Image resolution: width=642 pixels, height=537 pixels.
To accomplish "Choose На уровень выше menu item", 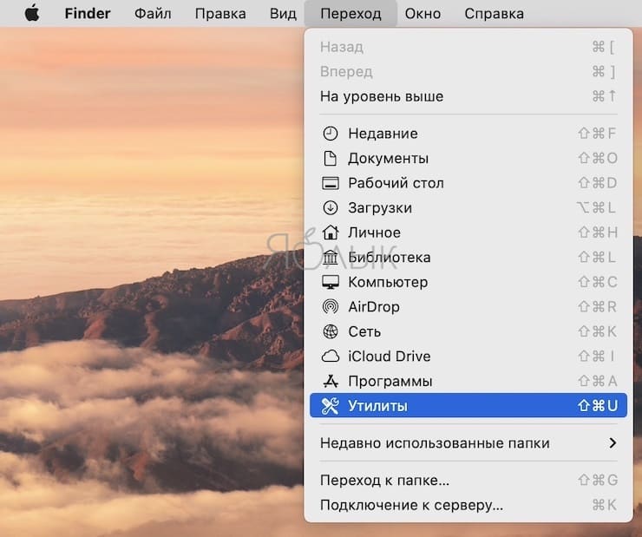I will (468, 96).
